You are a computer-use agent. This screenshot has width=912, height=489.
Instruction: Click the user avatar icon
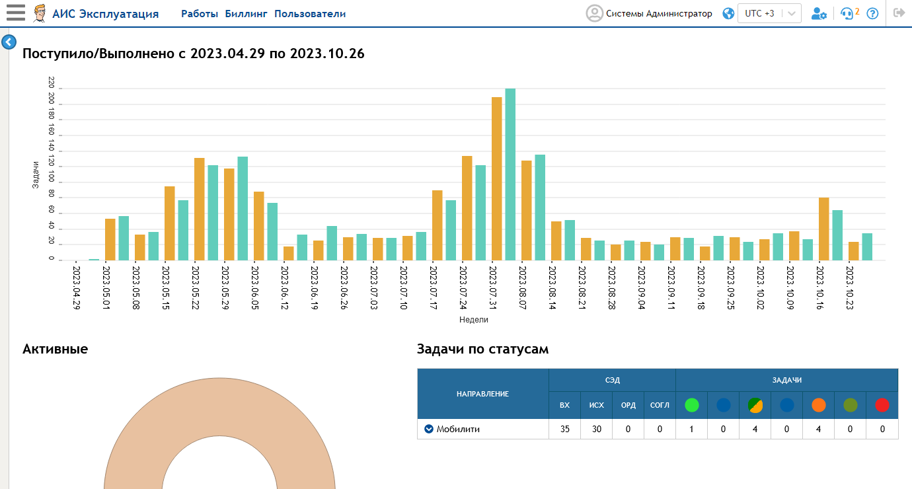(595, 13)
